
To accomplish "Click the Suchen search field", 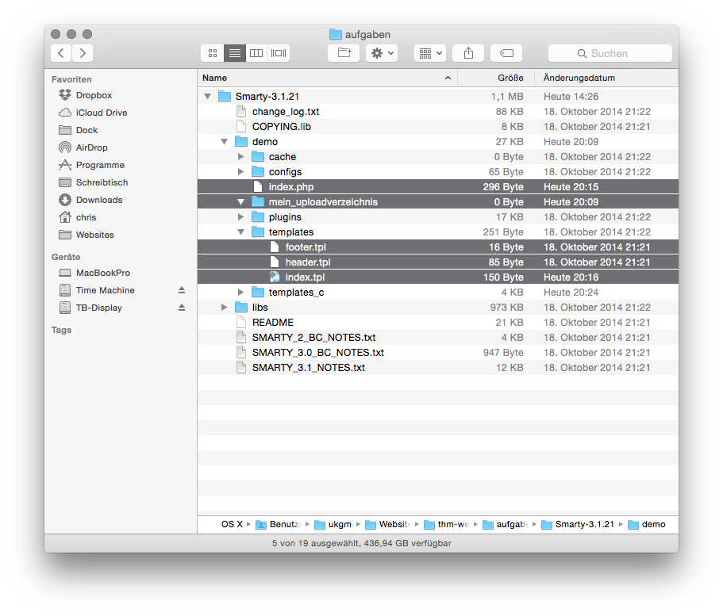I will 610,53.
